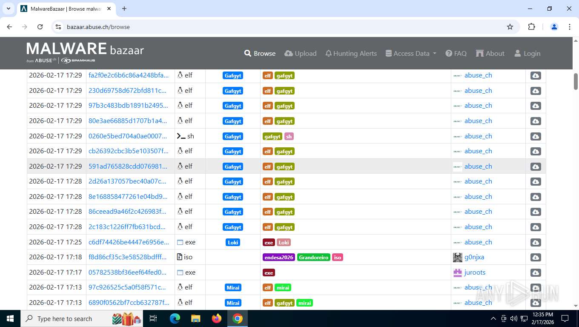The height and width of the screenshot is (327, 579).
Task: Click the abuse_ch reporter for c6df74426be4447e6956e
Action: [x=478, y=242]
